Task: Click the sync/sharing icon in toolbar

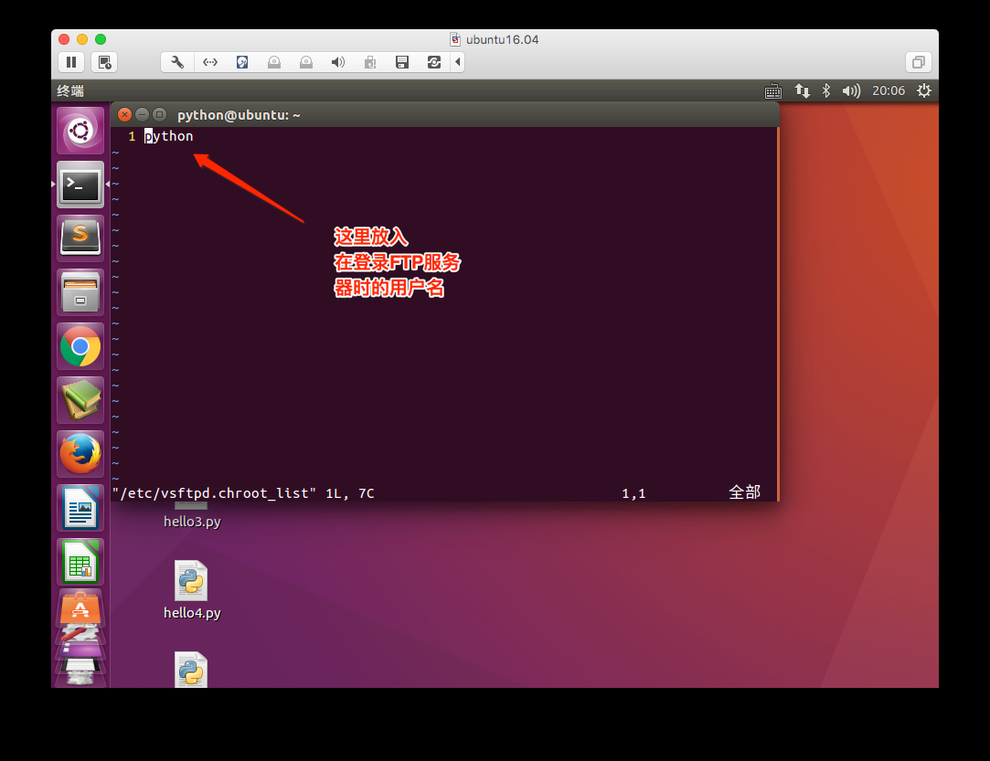Action: tap(434, 62)
